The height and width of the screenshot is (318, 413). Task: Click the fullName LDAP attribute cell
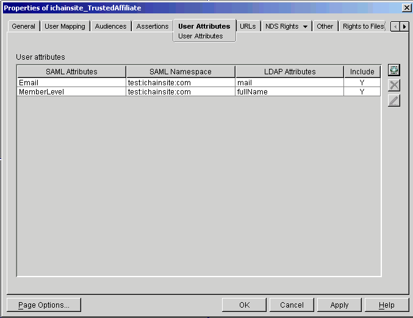click(290, 91)
